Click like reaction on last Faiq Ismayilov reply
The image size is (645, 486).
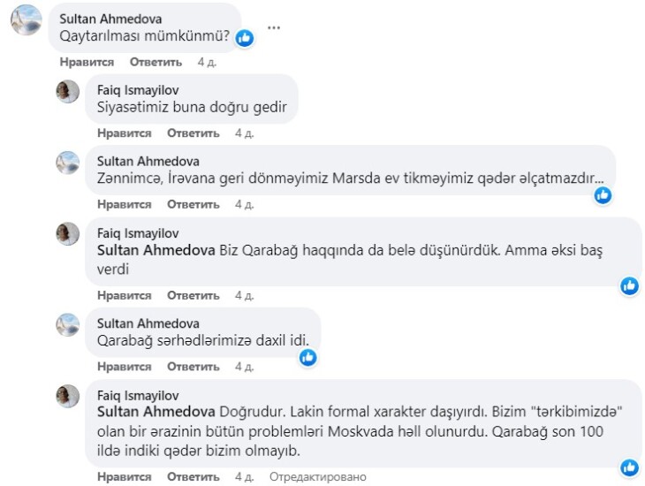click(x=629, y=467)
